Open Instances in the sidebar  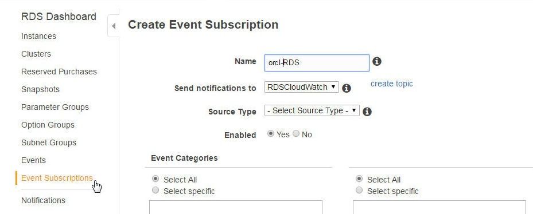[39, 36]
